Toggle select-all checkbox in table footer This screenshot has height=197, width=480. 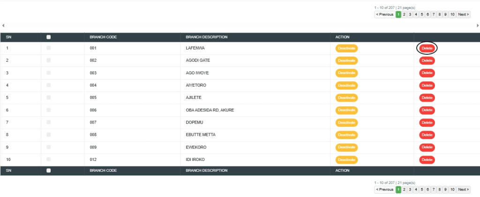coord(49,171)
